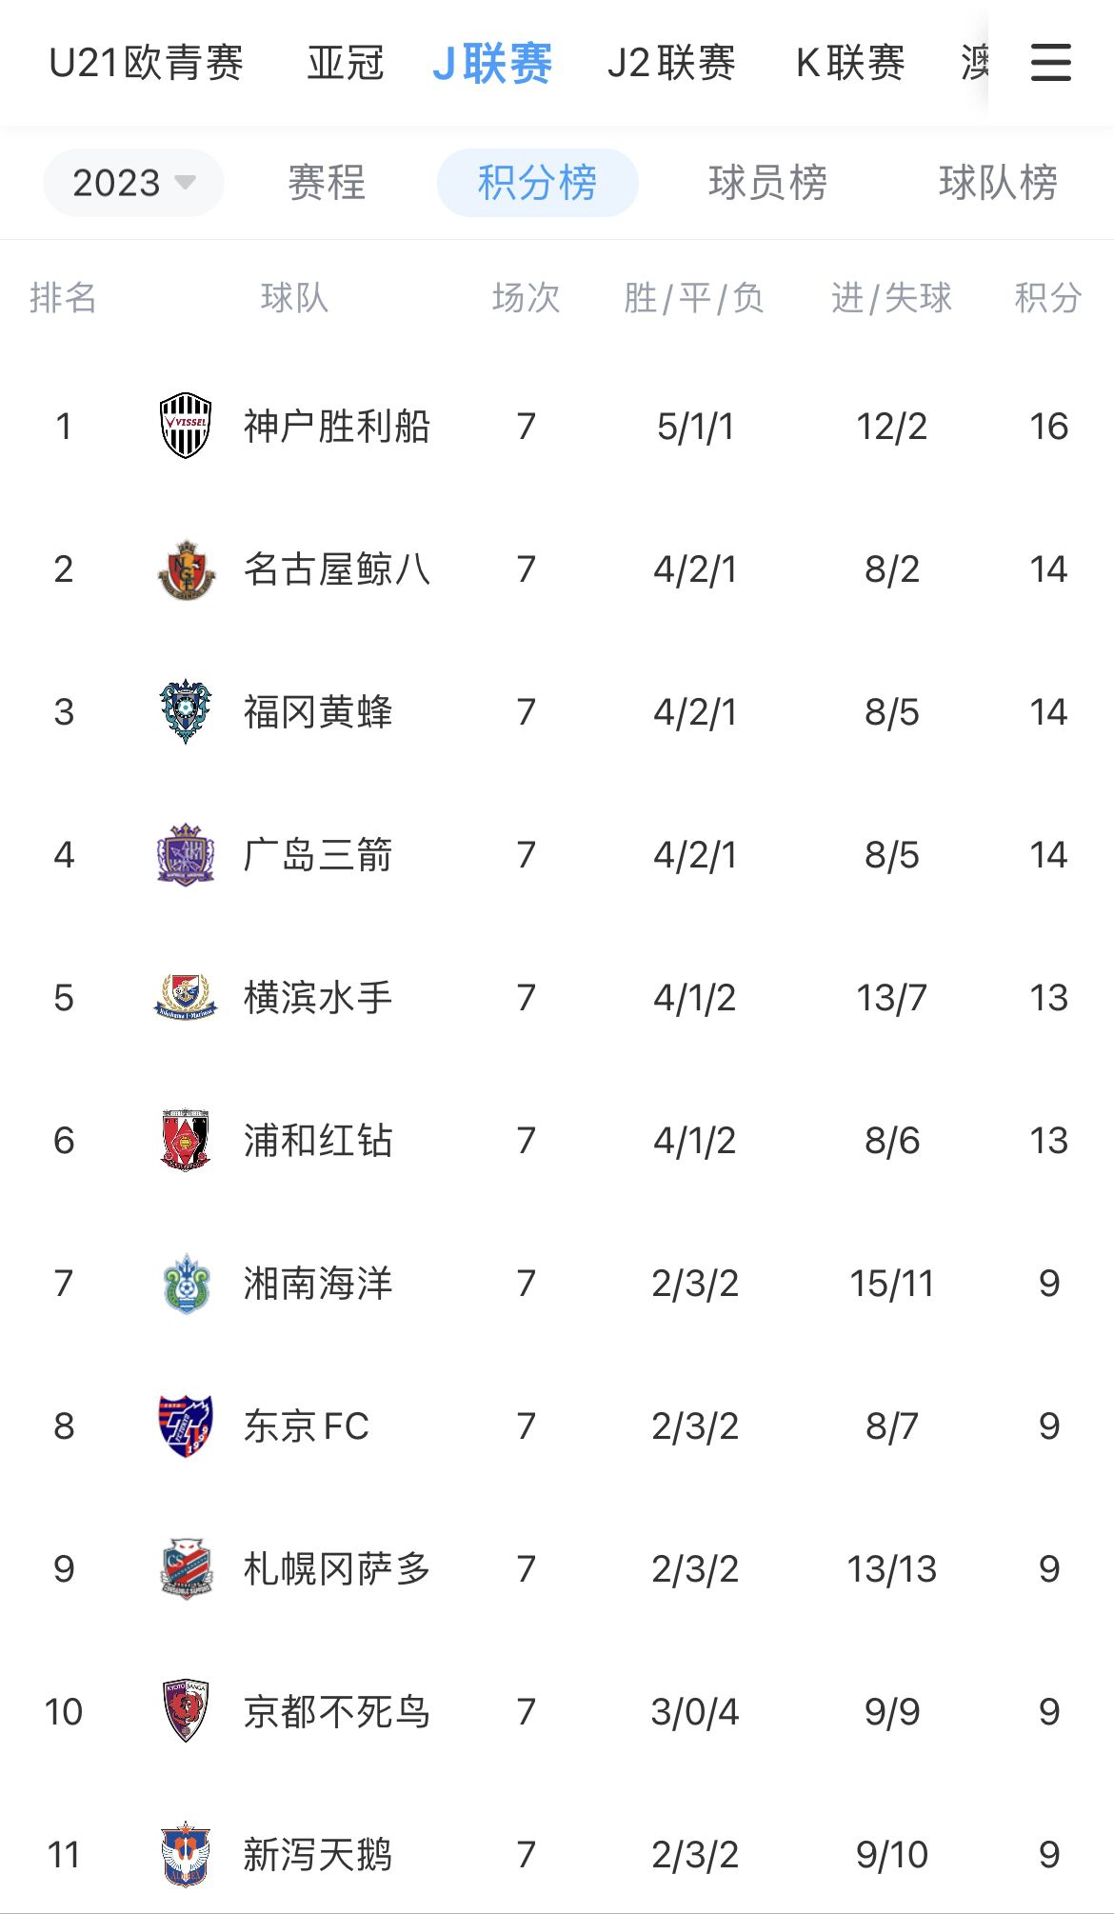The height and width of the screenshot is (1914, 1114).
Task: Tap the Sanfrecce Hiroshima purple crest
Action: (186, 854)
